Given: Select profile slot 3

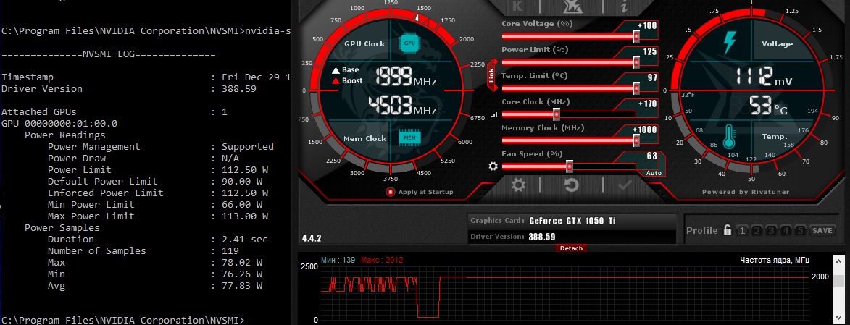Looking at the screenshot, I should pos(772,231).
